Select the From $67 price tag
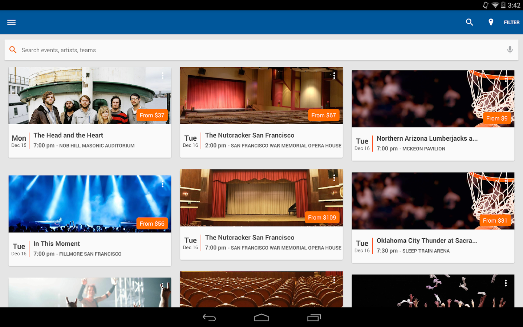This screenshot has height=327, width=523. 323,115
